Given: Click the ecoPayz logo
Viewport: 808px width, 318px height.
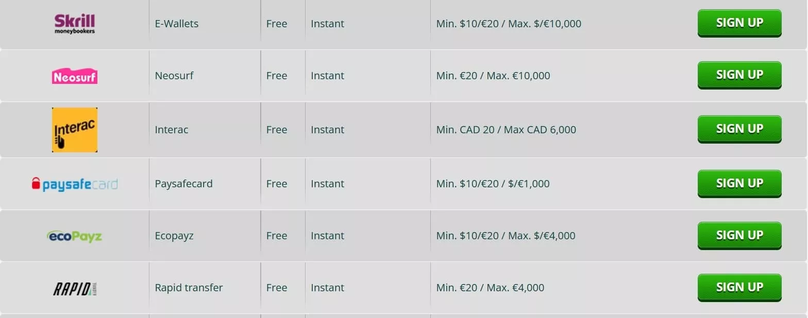Looking at the screenshot, I should click(x=75, y=236).
